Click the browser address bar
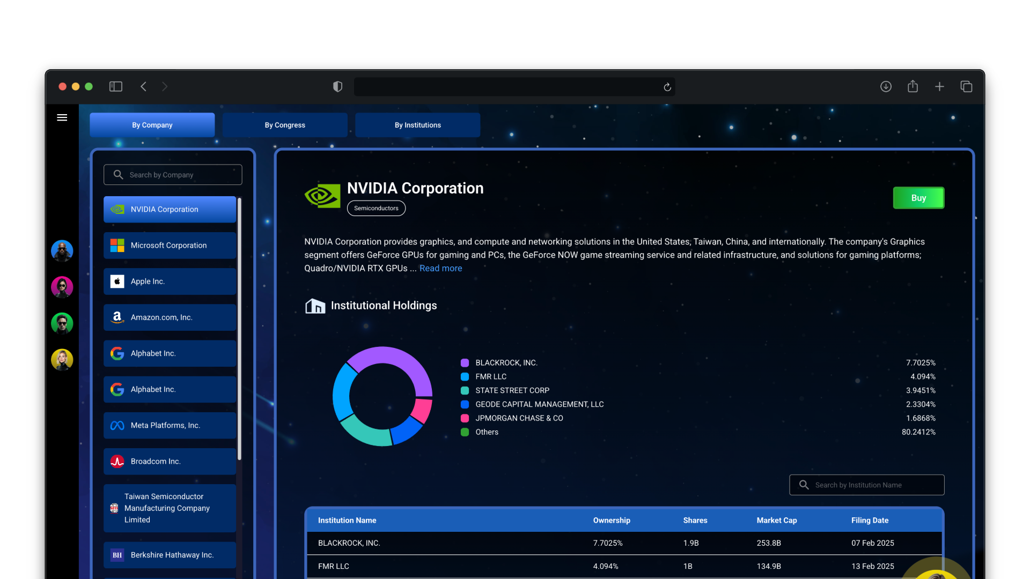Screen dimensions: 1030x579 pos(514,87)
